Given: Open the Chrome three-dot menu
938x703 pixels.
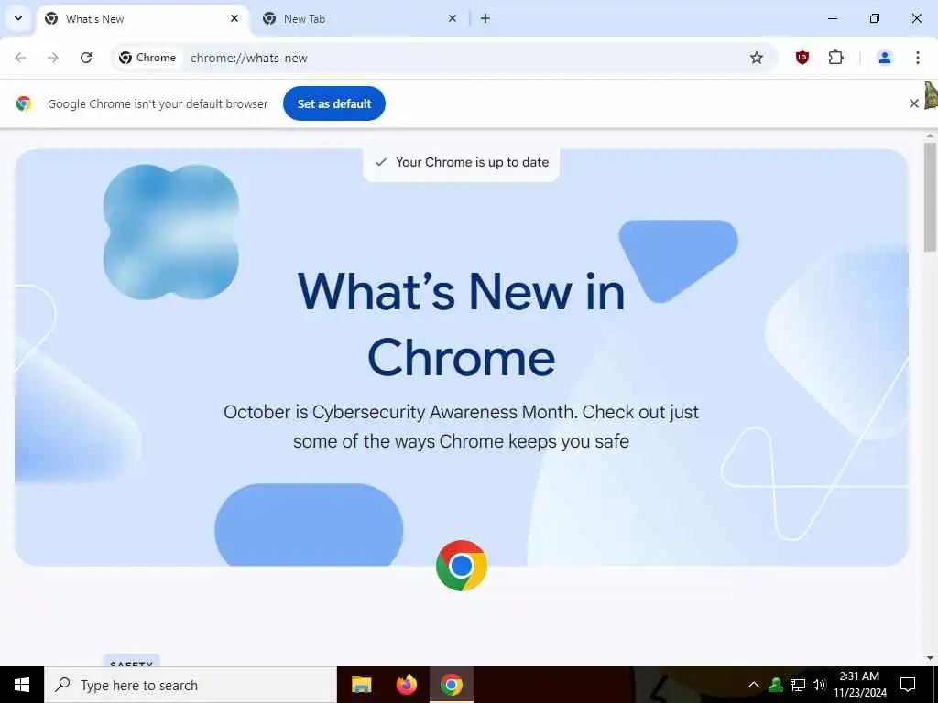Looking at the screenshot, I should pos(918,58).
